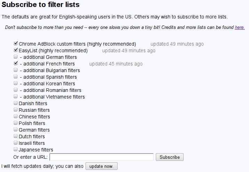Enable Chinese filters list
The image size is (249, 172).
(x=16, y=117)
